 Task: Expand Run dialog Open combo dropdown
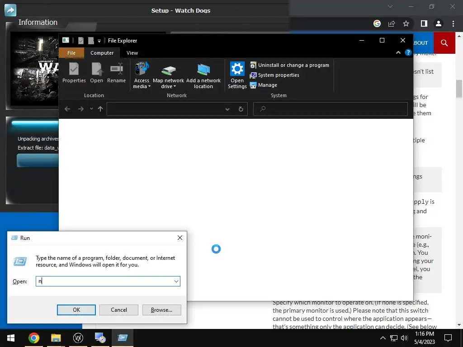[x=176, y=281]
